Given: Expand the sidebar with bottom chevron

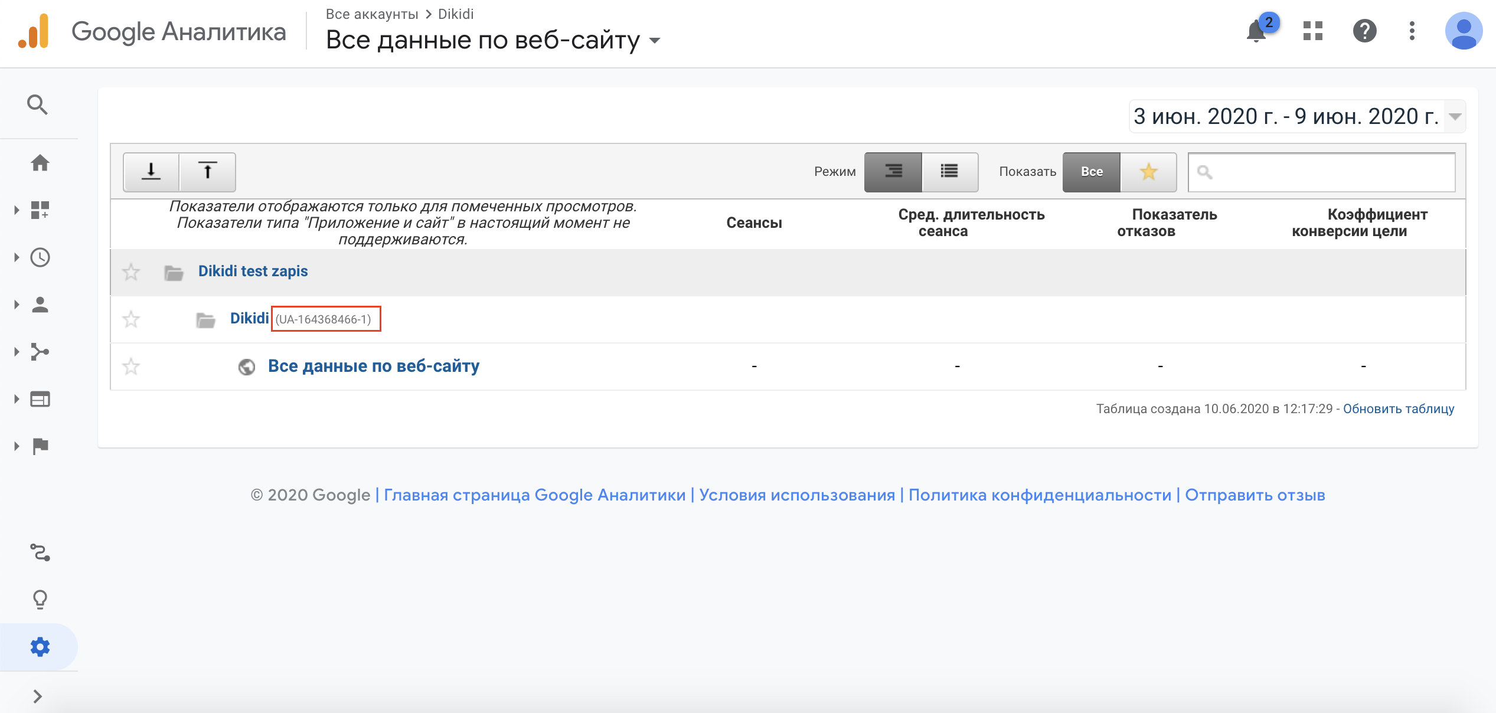Looking at the screenshot, I should click(37, 696).
